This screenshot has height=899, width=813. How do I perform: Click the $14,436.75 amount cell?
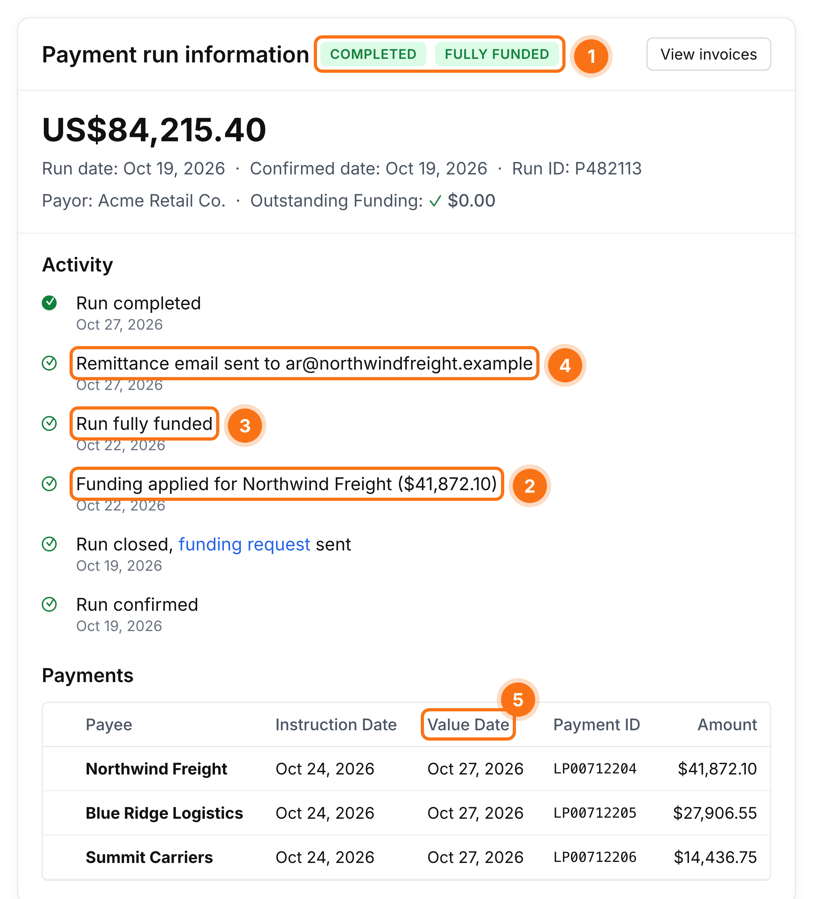coord(715,857)
